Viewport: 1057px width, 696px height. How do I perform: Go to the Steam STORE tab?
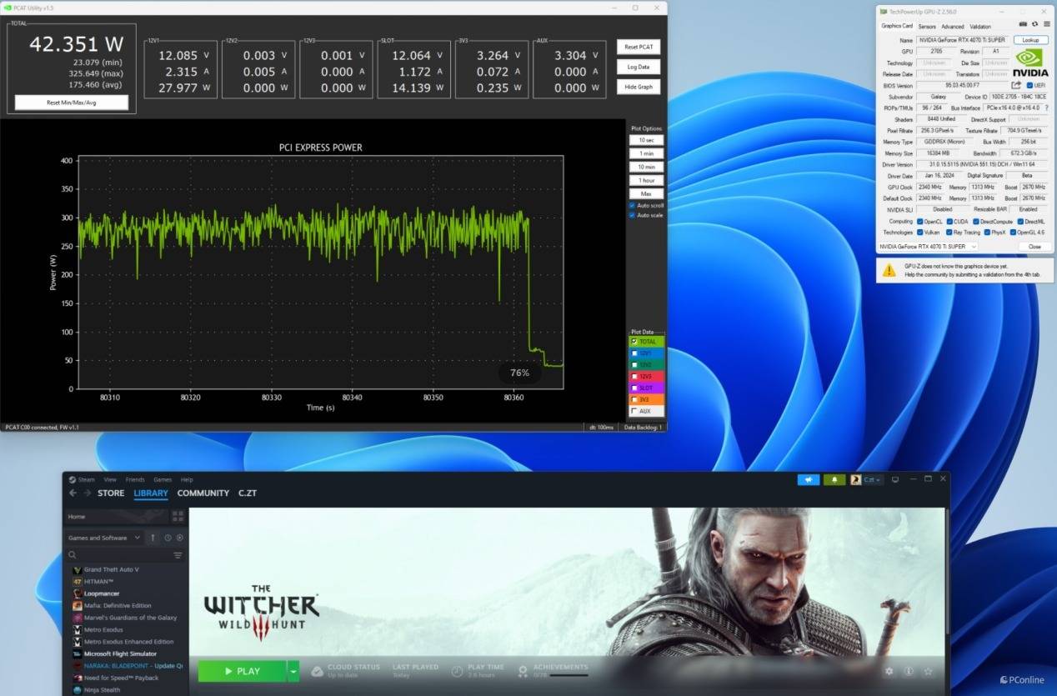click(111, 493)
